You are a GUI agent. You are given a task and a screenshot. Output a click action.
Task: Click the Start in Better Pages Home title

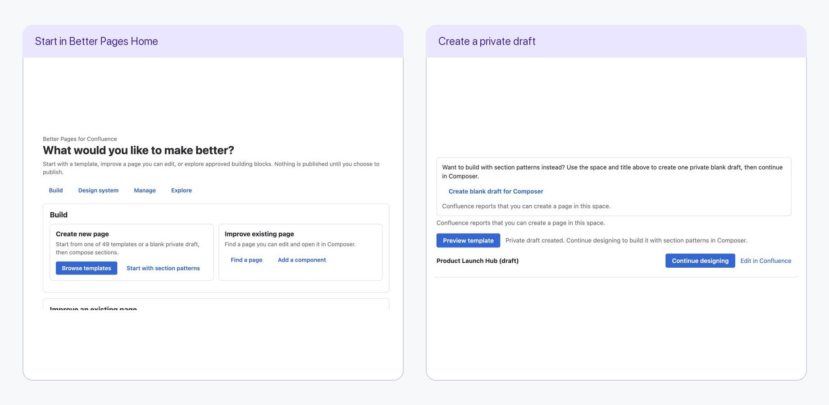96,41
